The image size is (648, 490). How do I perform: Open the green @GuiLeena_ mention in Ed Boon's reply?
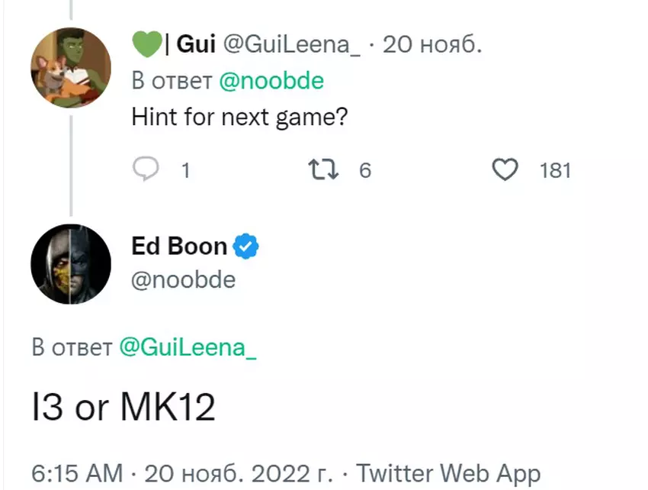[188, 347]
